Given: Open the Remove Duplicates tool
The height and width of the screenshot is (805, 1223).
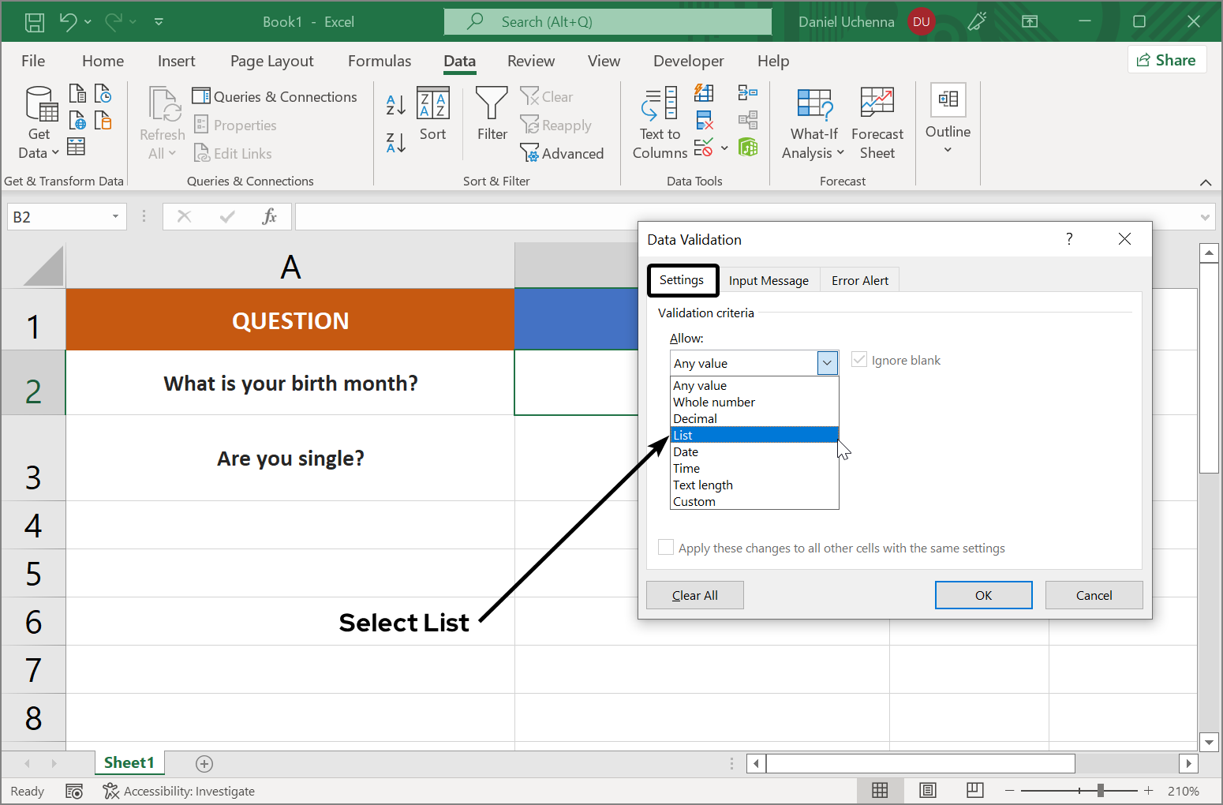Looking at the screenshot, I should pos(705,120).
